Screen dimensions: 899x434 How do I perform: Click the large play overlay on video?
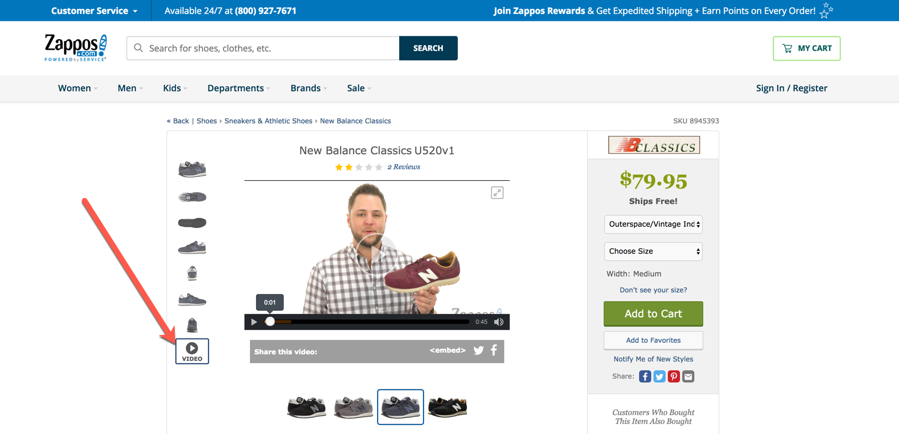376,253
